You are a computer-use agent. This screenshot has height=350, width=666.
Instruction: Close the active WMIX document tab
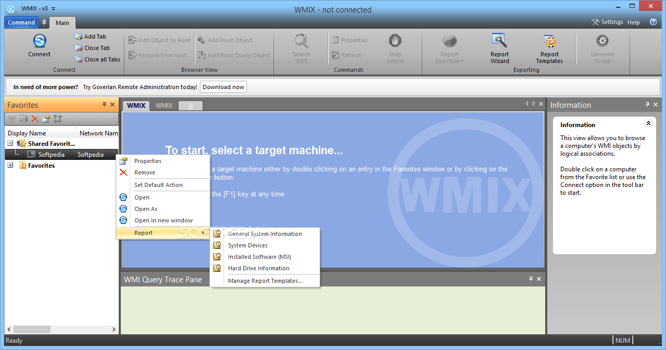pos(541,104)
